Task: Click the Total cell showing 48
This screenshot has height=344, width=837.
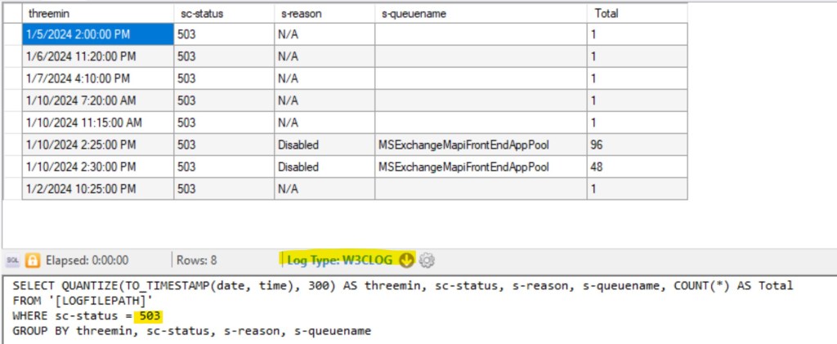Action: (x=636, y=168)
